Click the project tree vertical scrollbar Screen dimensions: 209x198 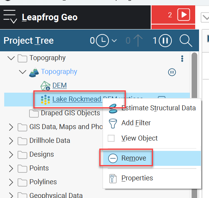[194, 125]
